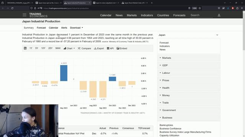The width and height of the screenshot is (245, 137).
Task: Open the Bankruptcies indicator link
Action: pos(166,125)
